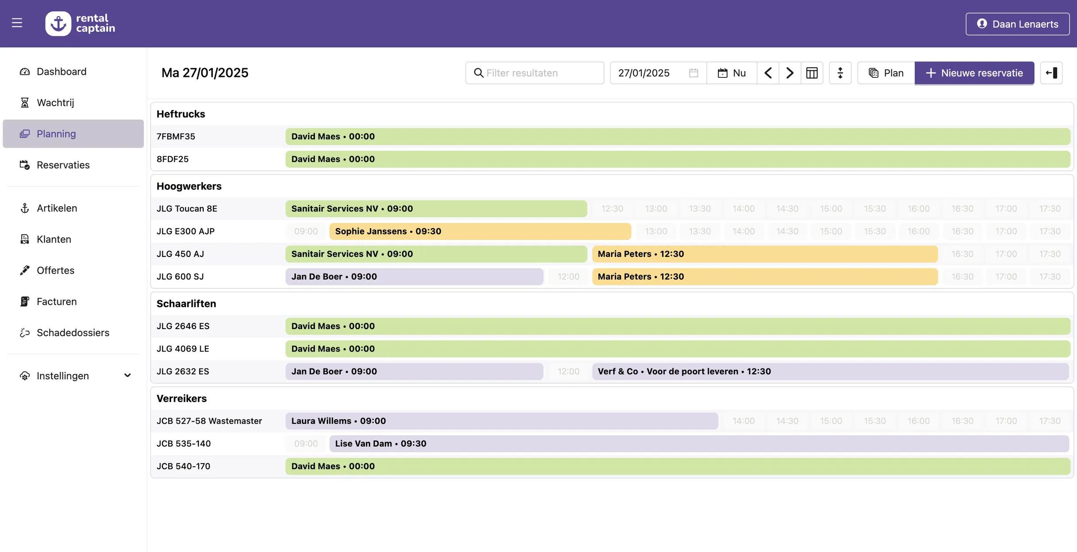Navigate to Reservaties page
This screenshot has height=552, width=1077.
(63, 165)
